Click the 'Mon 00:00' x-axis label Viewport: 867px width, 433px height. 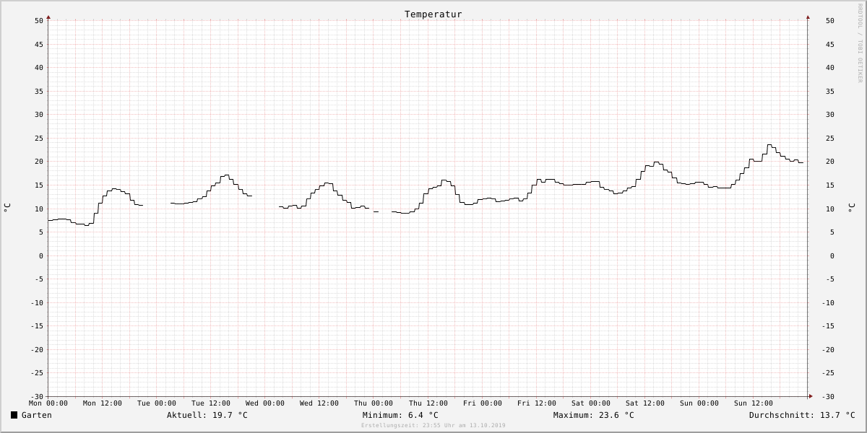pyautogui.click(x=48, y=403)
